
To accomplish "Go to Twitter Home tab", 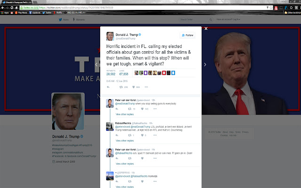I will point(64,20).
